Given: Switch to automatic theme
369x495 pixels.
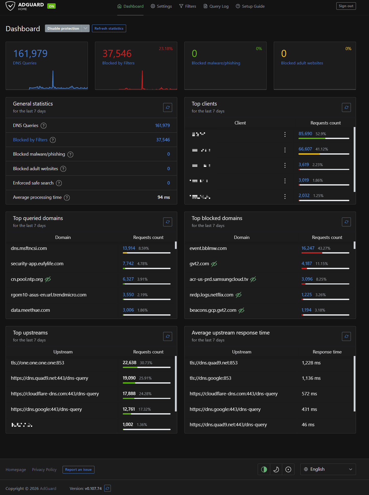Looking at the screenshot, I should 264,469.
